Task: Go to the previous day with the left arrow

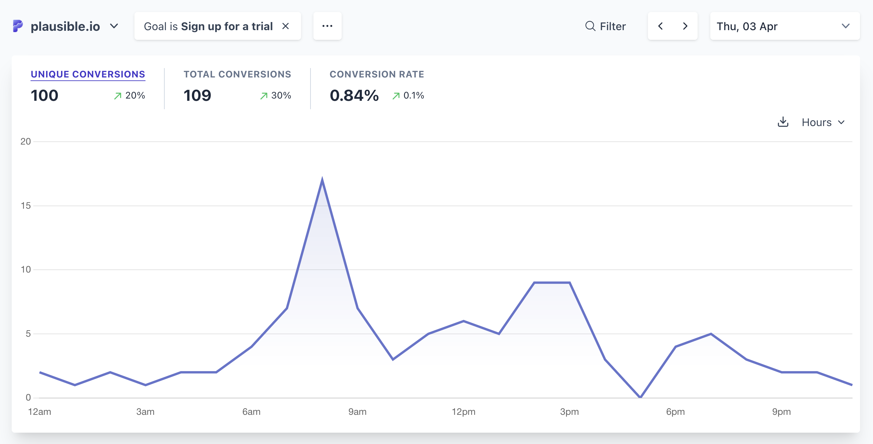Action: 660,26
